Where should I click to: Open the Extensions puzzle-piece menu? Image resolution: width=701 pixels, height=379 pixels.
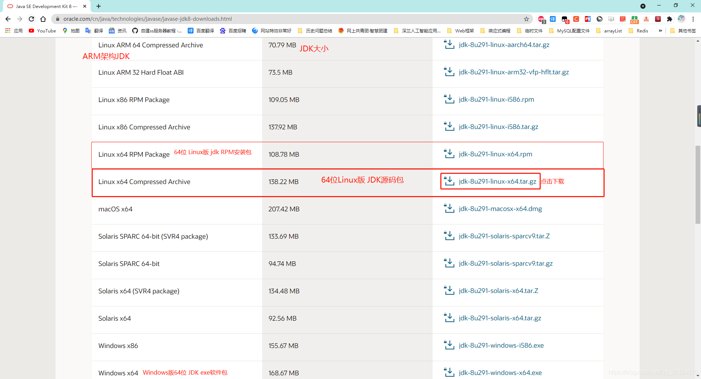[670, 19]
